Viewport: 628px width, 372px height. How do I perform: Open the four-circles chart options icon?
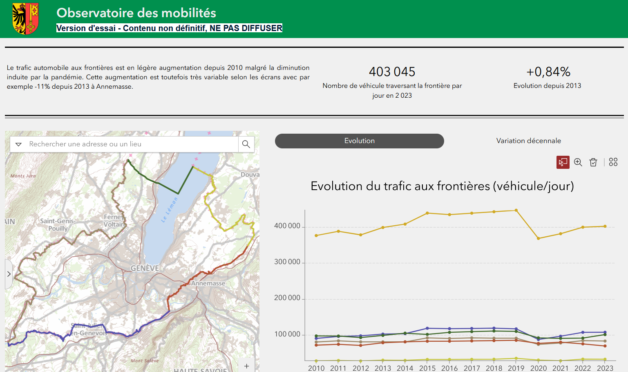click(x=613, y=162)
